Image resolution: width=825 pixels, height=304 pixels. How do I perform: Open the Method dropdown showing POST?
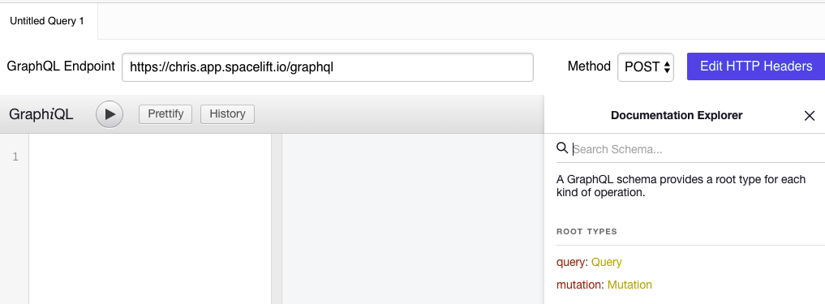(646, 66)
